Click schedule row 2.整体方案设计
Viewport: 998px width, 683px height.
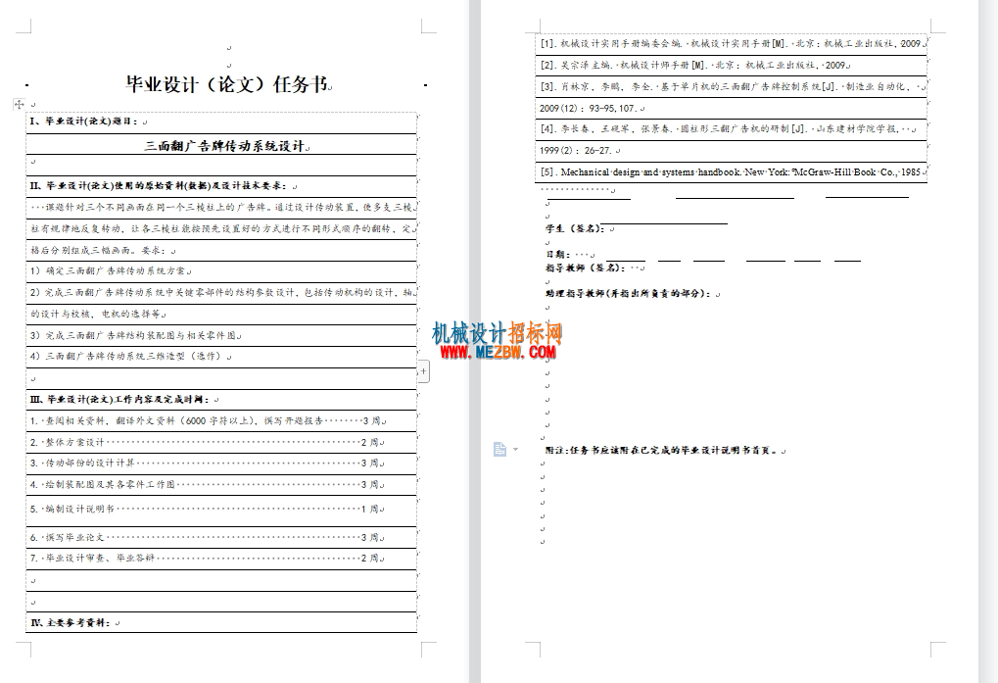(x=221, y=442)
